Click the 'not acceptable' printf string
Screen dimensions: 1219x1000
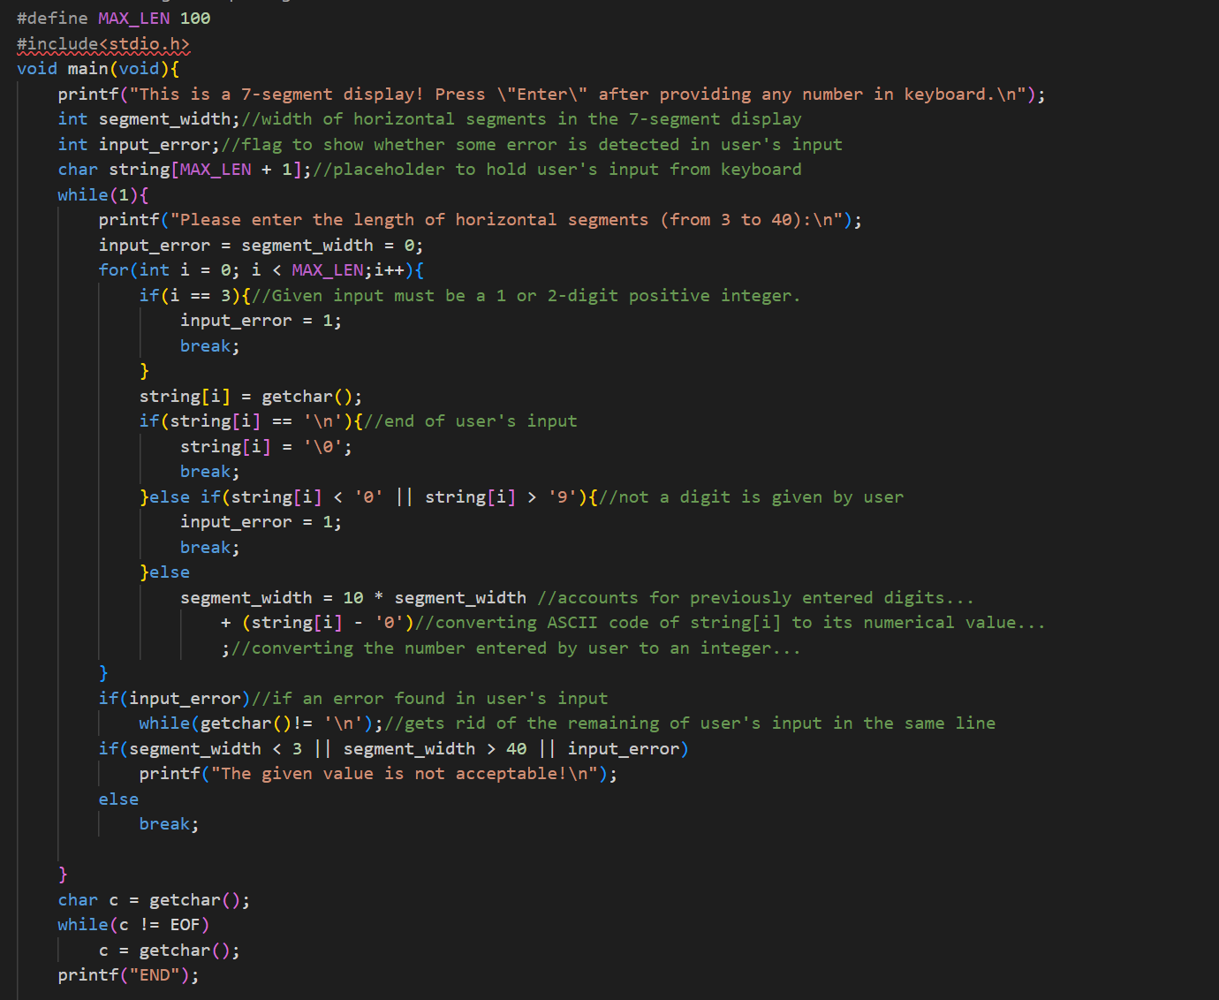point(397,773)
